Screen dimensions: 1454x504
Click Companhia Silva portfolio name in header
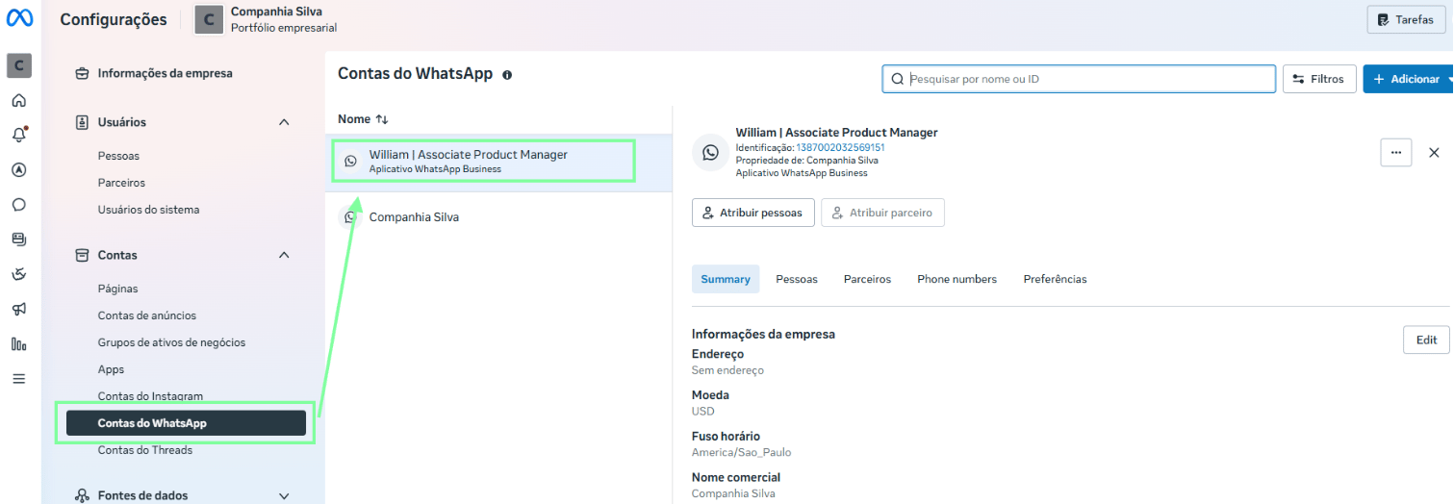276,12
